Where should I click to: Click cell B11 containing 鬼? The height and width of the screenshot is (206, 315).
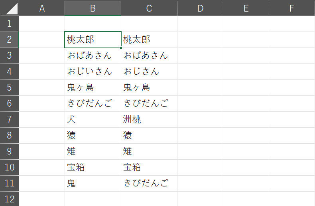click(x=93, y=183)
